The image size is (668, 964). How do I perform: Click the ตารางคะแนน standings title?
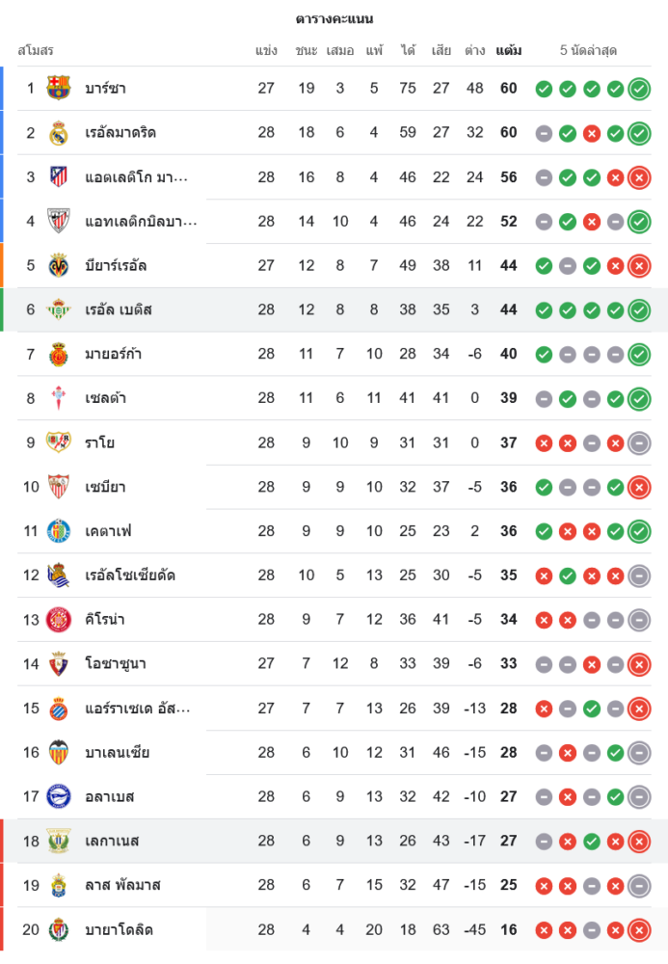click(334, 18)
